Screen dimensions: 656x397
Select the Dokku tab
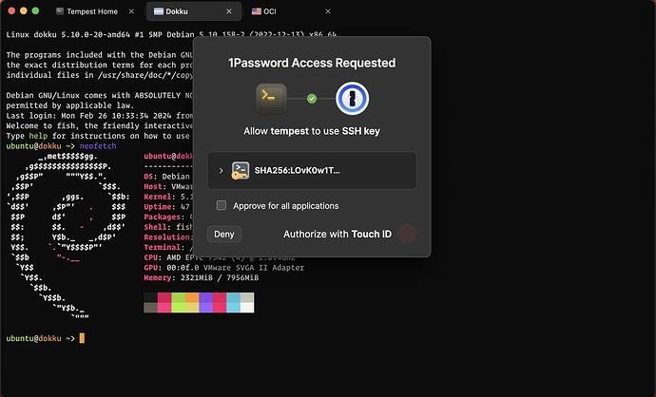click(194, 11)
